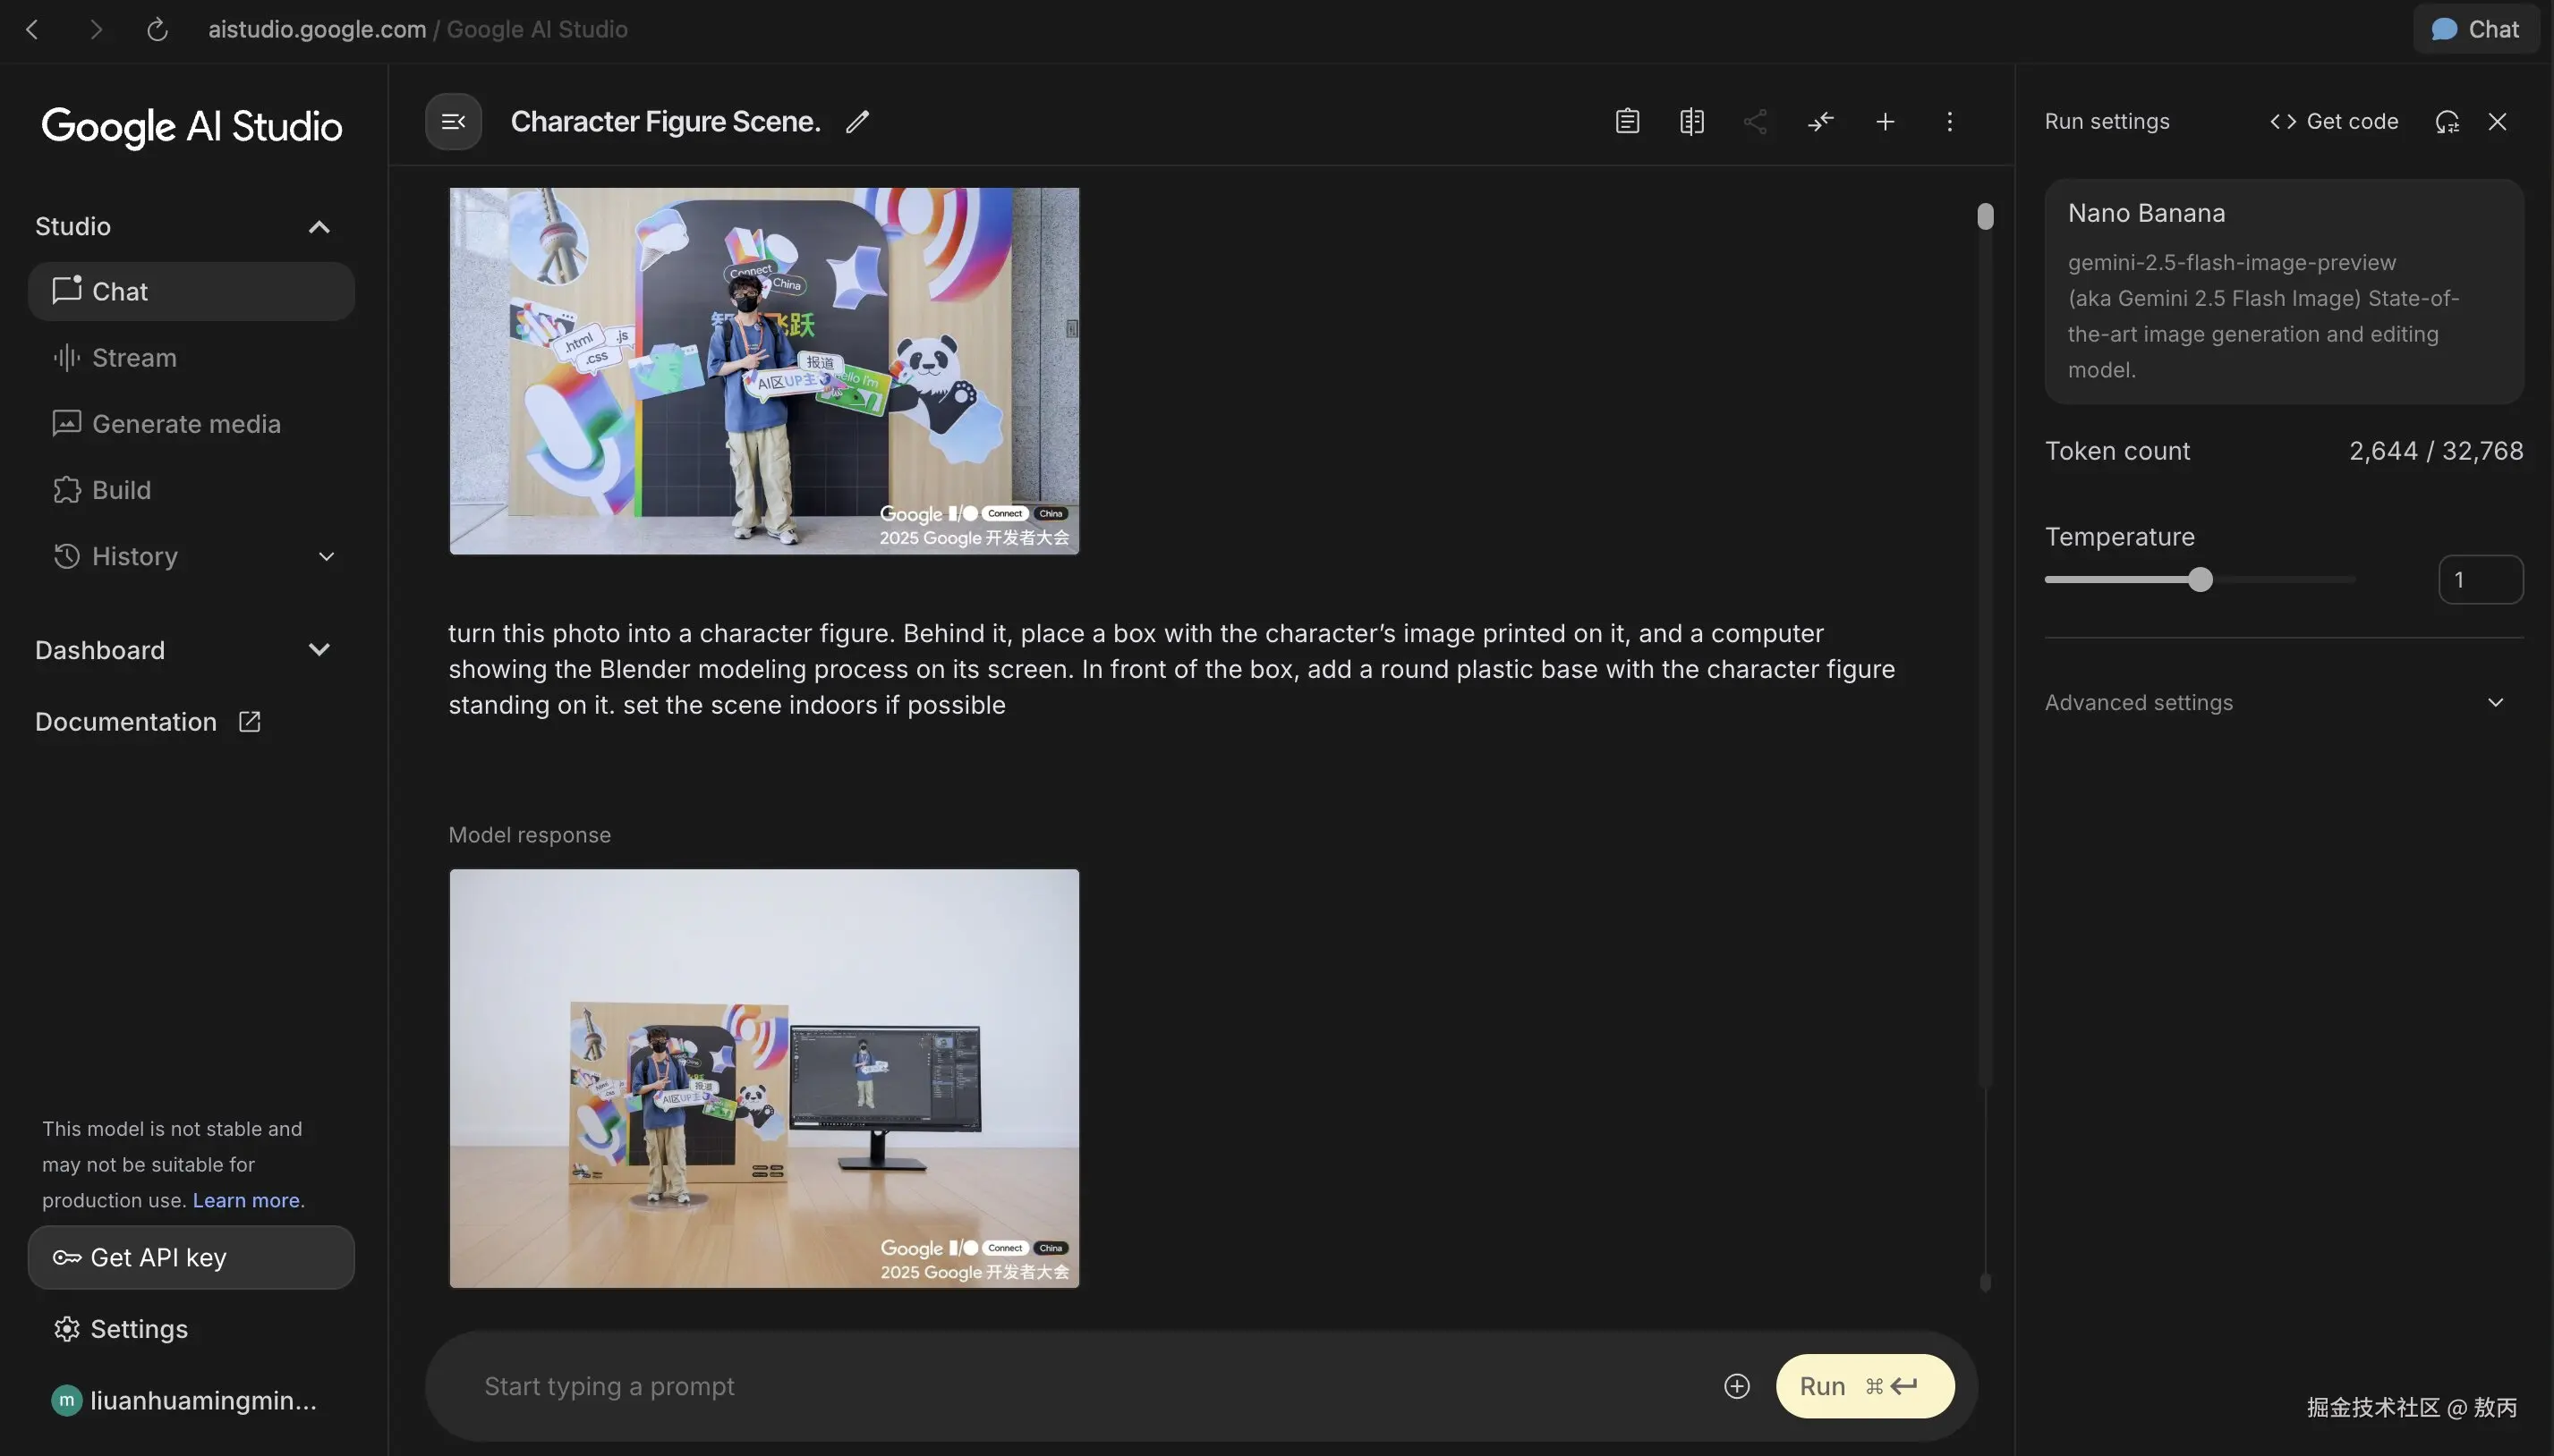Insert media using the plus circle icon
The width and height of the screenshot is (2554, 1456).
tap(1737, 1386)
